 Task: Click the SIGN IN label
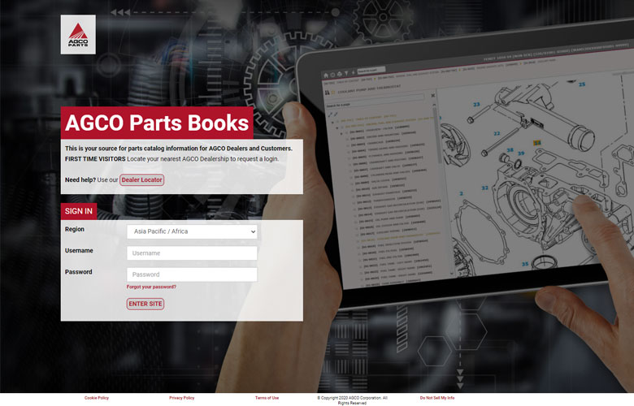click(79, 211)
